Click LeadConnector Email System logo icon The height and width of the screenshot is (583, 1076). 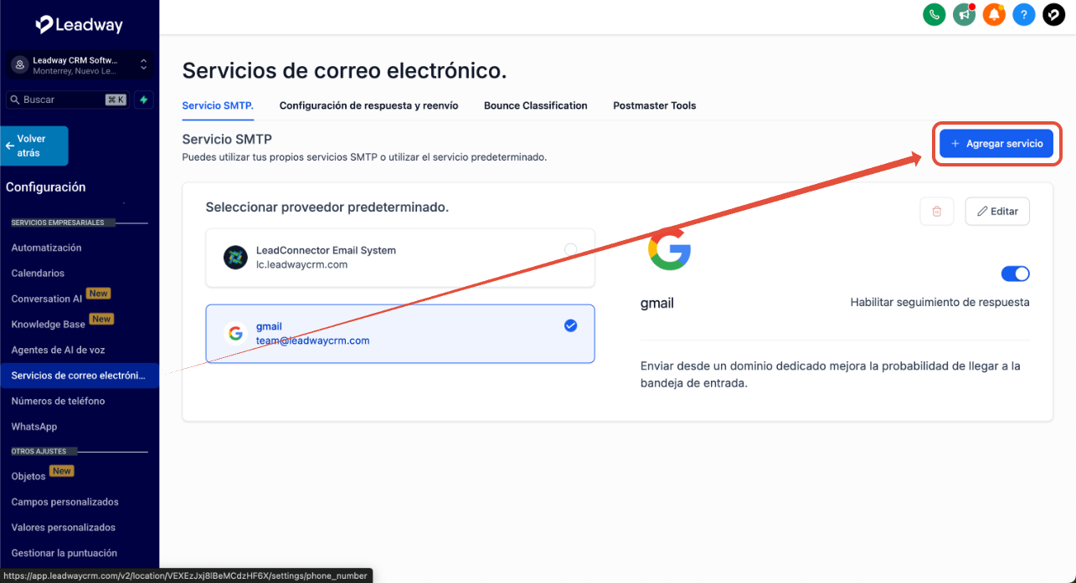click(235, 257)
